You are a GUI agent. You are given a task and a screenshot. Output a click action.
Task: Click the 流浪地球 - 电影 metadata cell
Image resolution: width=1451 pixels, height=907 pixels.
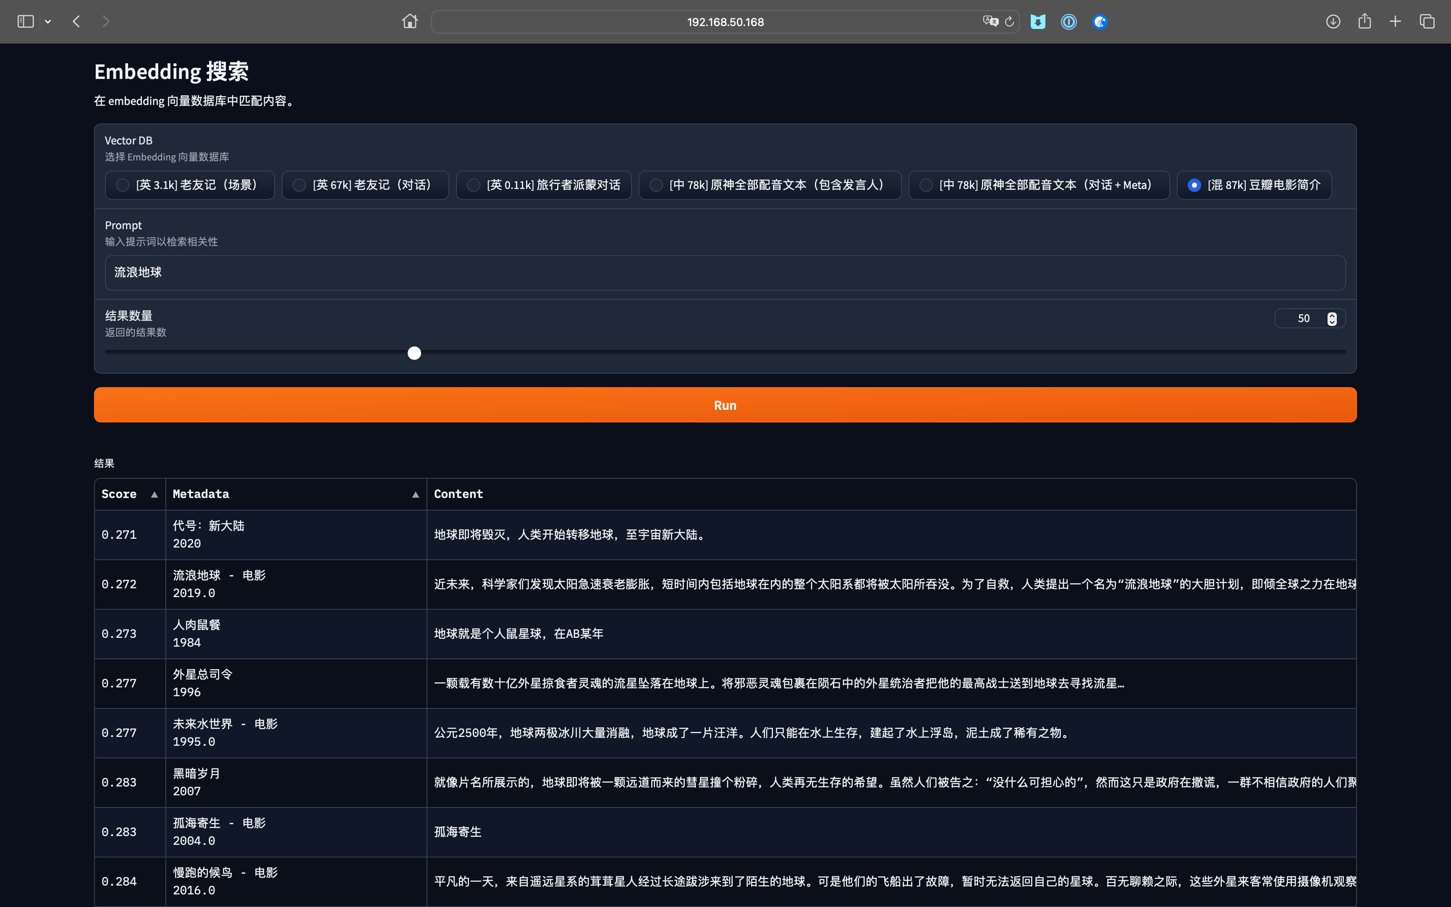(x=296, y=584)
